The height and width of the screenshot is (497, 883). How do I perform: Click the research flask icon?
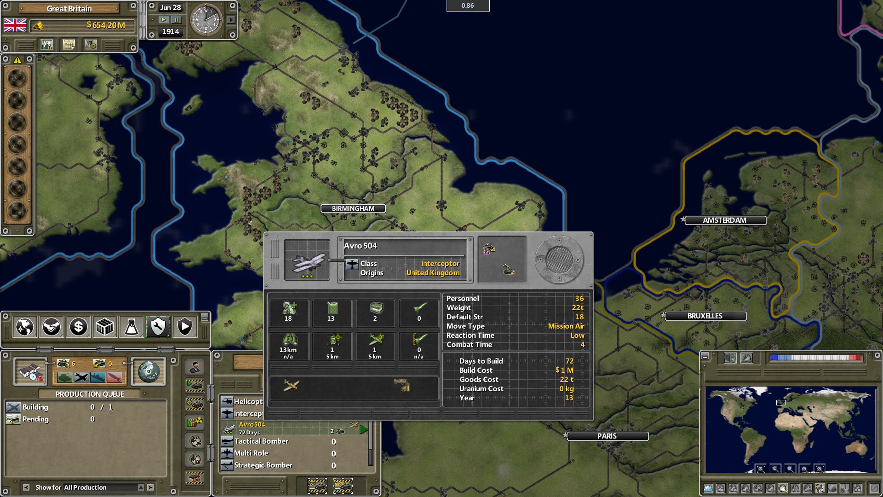tap(132, 327)
